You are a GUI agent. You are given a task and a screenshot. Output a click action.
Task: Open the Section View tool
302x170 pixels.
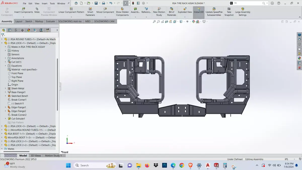(167, 22)
